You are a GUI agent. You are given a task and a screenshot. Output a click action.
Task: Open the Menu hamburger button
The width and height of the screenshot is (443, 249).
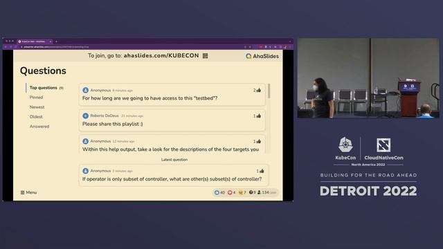(28, 192)
